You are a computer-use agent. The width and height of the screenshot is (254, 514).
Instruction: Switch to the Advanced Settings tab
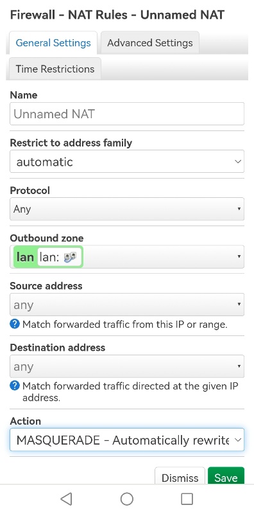point(150,42)
